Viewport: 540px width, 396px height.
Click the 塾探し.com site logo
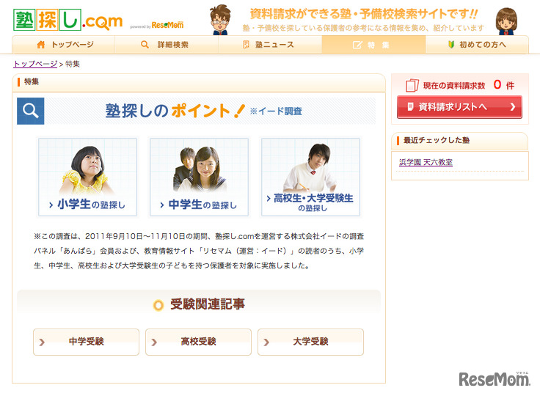67,20
